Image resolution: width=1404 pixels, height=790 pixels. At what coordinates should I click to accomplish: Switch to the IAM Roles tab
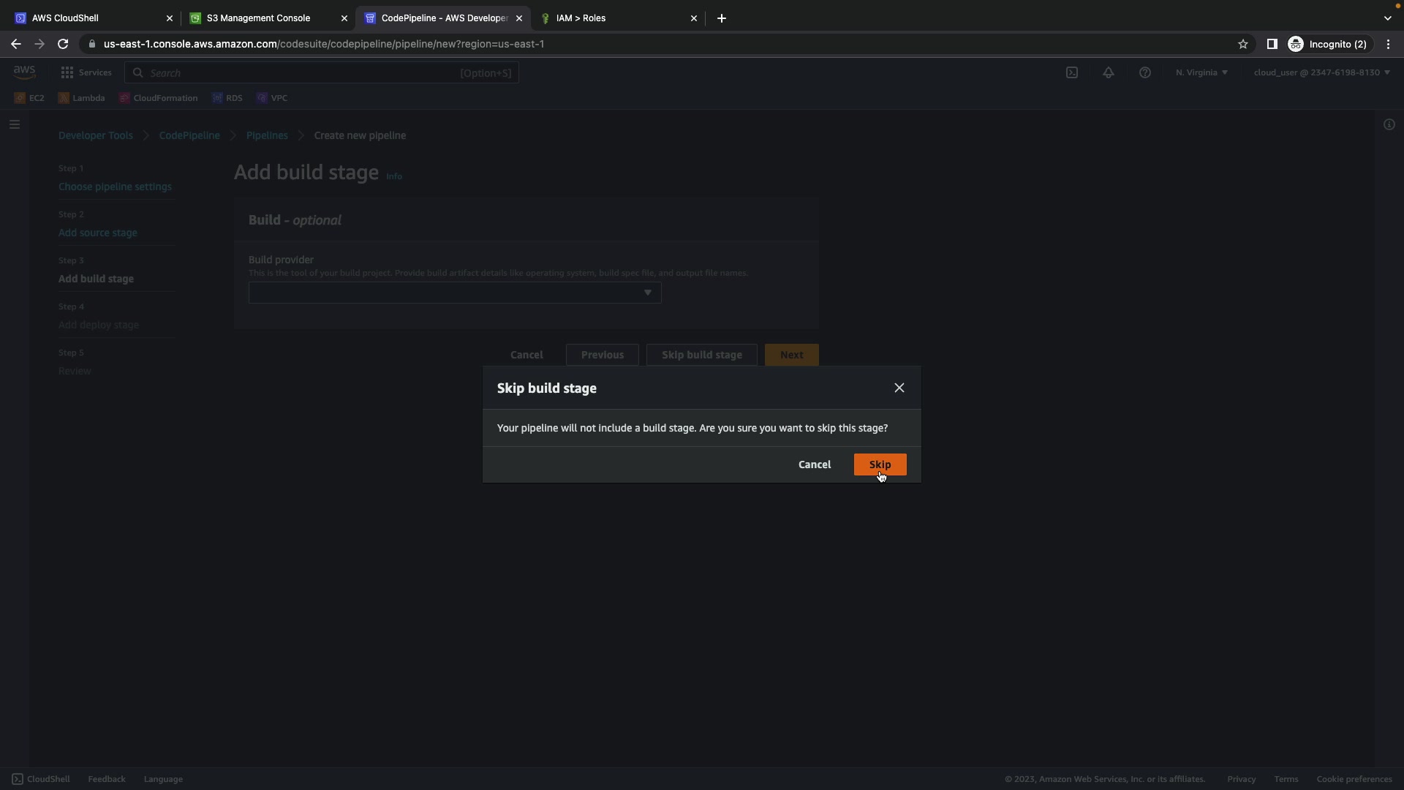tap(580, 18)
